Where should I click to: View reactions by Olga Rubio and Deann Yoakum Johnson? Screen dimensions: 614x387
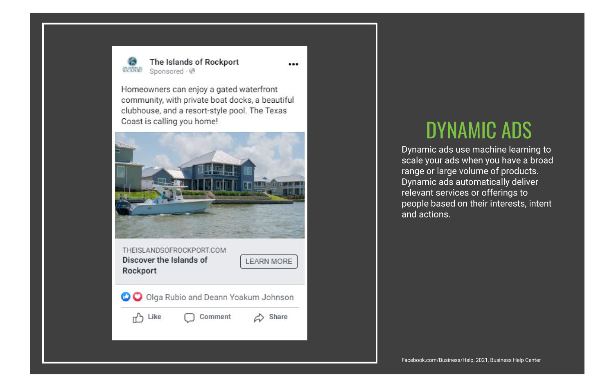click(x=220, y=297)
